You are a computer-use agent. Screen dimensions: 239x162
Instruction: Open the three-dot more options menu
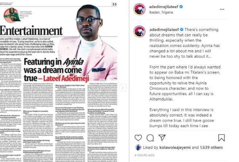coord(222,9)
